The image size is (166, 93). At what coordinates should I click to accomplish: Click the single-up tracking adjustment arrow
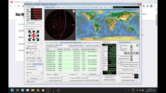click(x=132, y=50)
